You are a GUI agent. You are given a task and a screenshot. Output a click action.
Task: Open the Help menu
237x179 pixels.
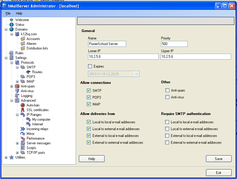coord(19,13)
